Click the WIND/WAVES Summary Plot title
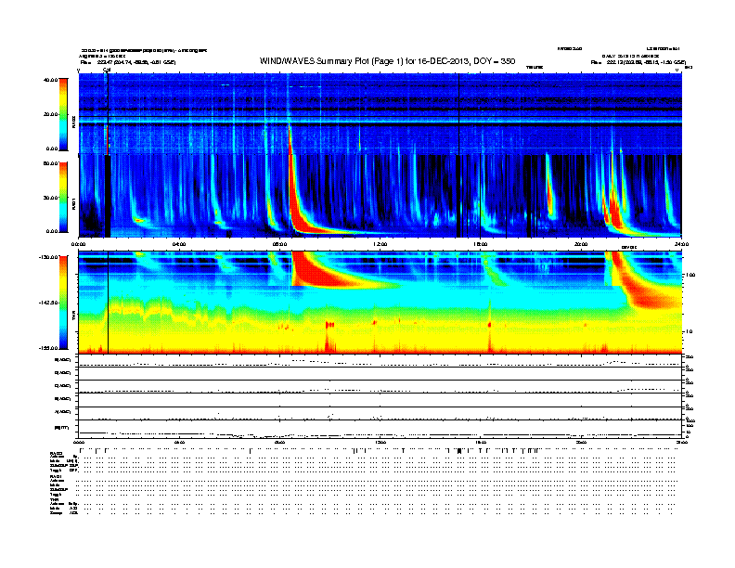The height and width of the screenshot is (568, 735). point(387,61)
